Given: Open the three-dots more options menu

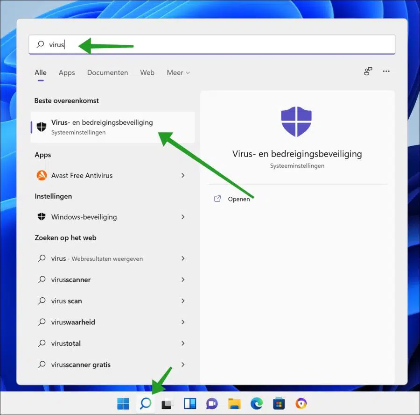Looking at the screenshot, I should 386,71.
